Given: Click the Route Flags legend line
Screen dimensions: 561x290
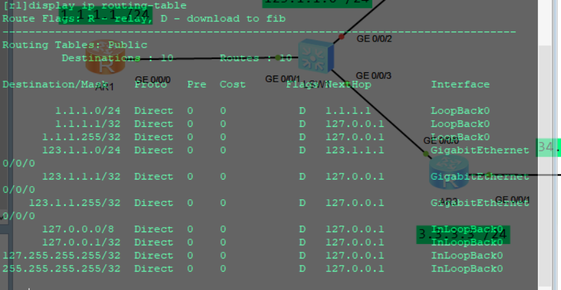Looking at the screenshot, I should click(144, 18).
